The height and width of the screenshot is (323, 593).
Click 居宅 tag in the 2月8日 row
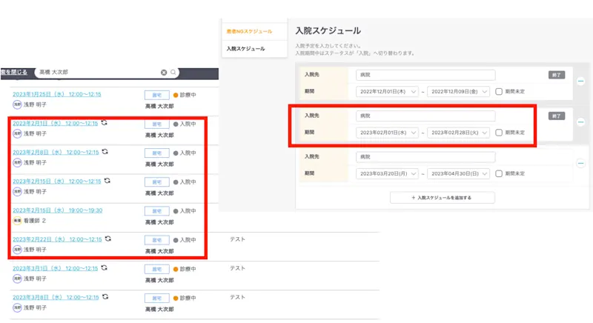pyautogui.click(x=157, y=153)
